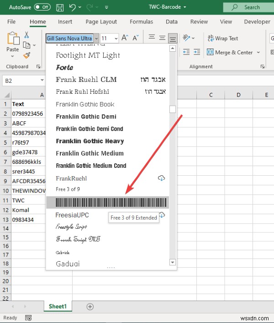Select Franklin Gothic Medium Cond font
This screenshot has height=323, width=274.
(91, 166)
